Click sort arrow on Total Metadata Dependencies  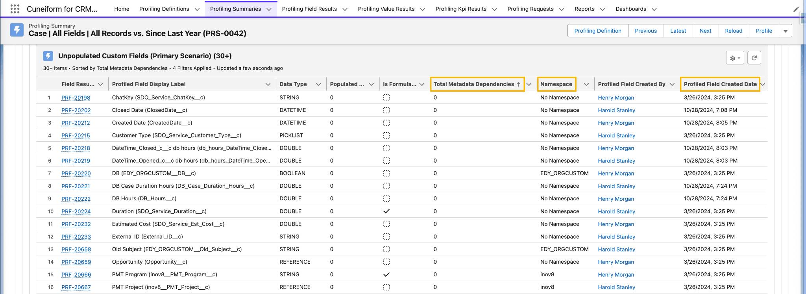[518, 84]
